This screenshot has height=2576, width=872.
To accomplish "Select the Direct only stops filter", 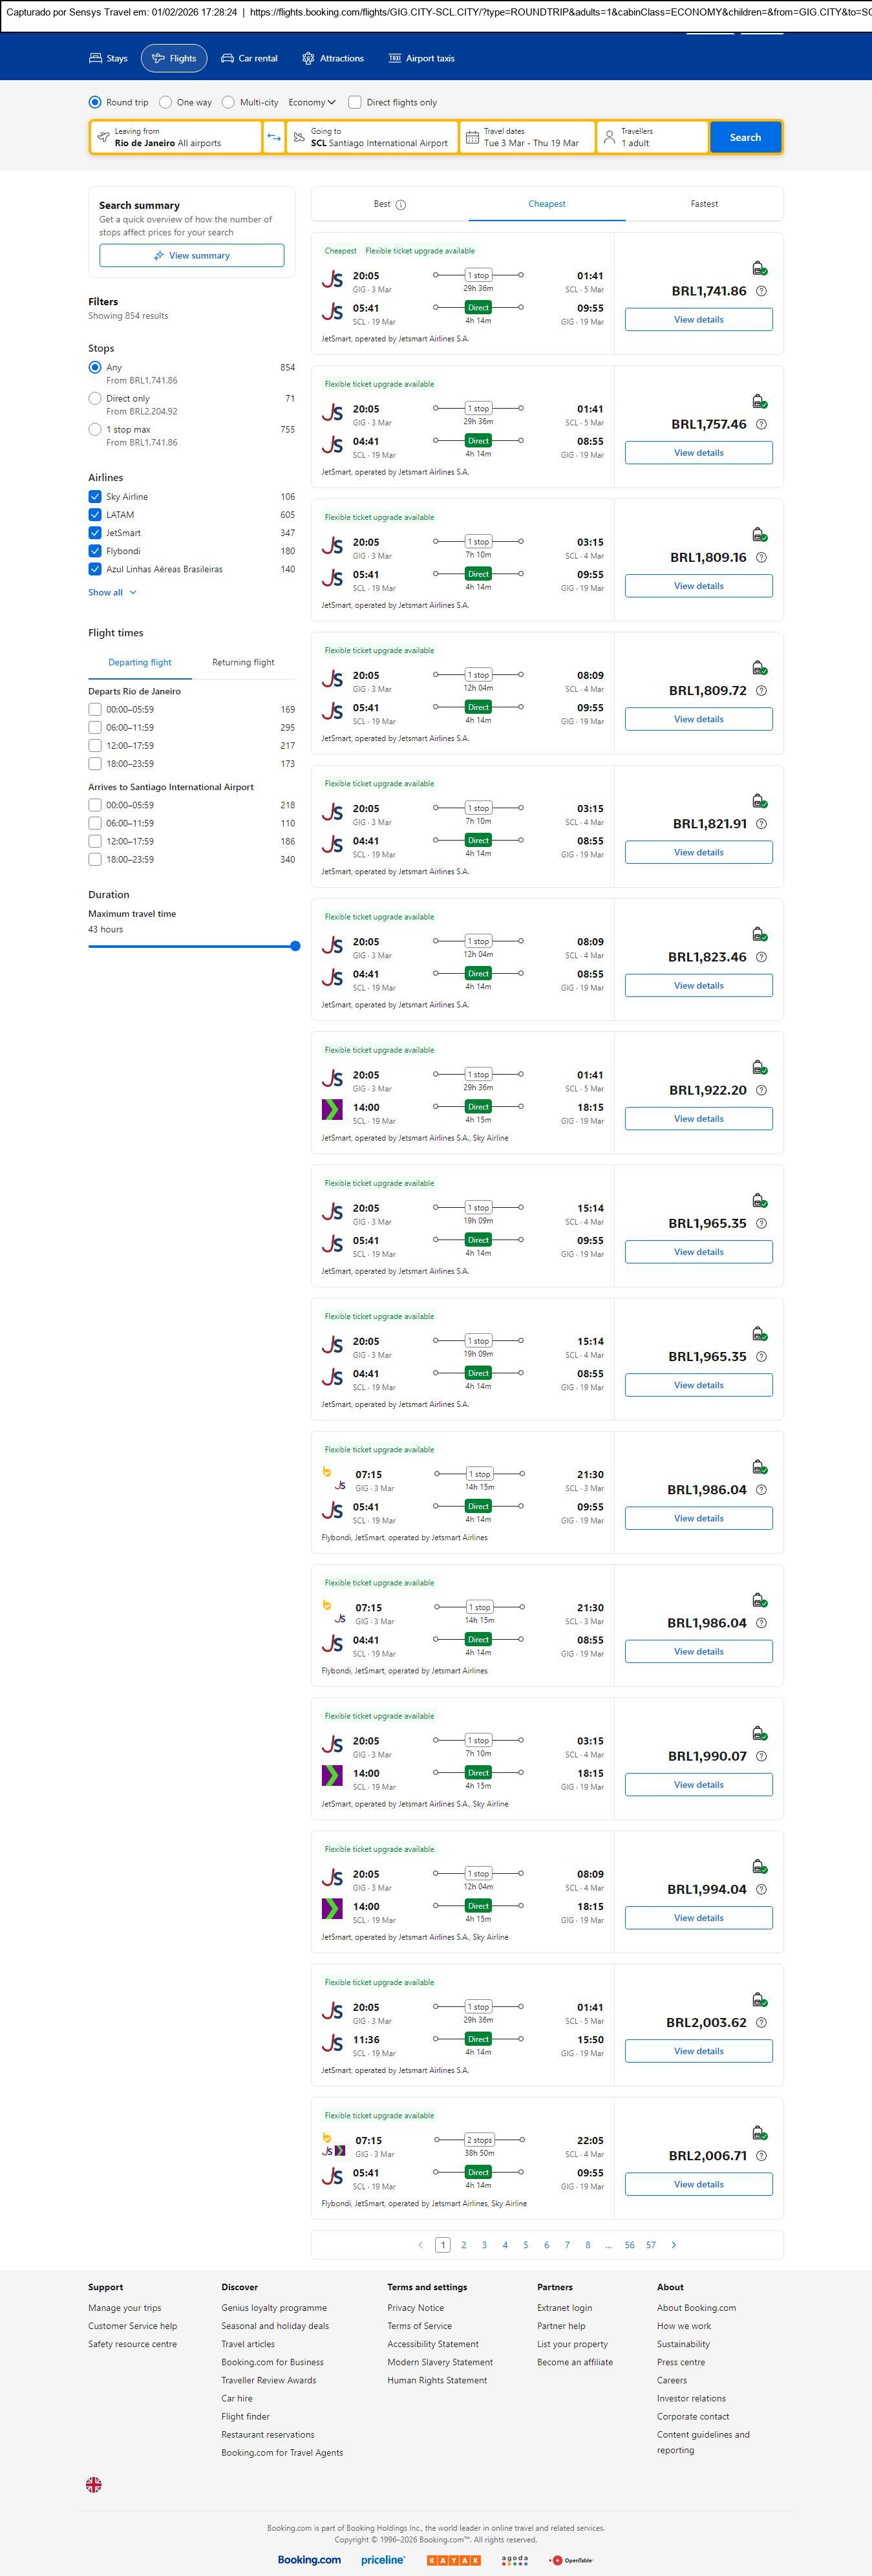I will [x=95, y=398].
